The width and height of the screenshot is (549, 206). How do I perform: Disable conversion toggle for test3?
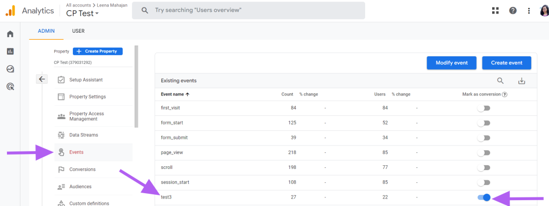[484, 197]
